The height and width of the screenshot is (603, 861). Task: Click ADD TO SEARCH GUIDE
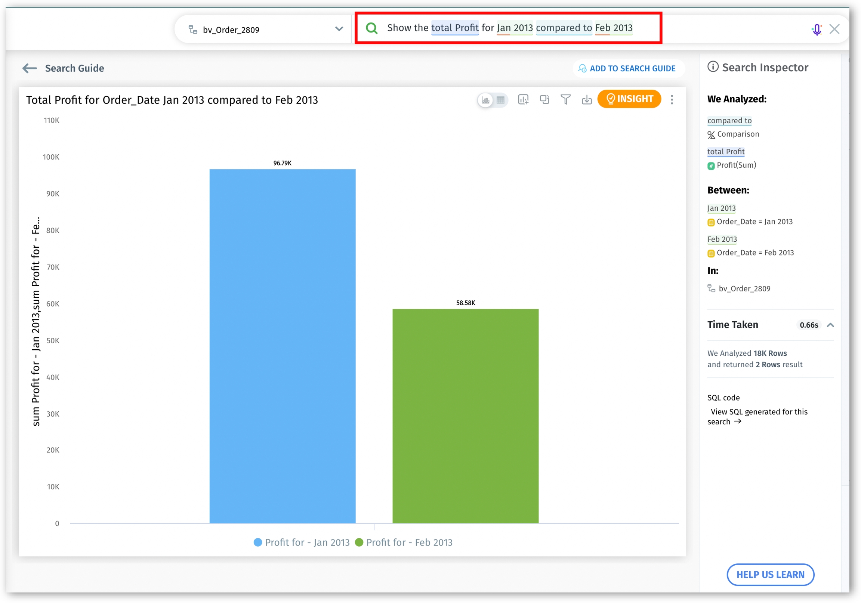coord(628,68)
